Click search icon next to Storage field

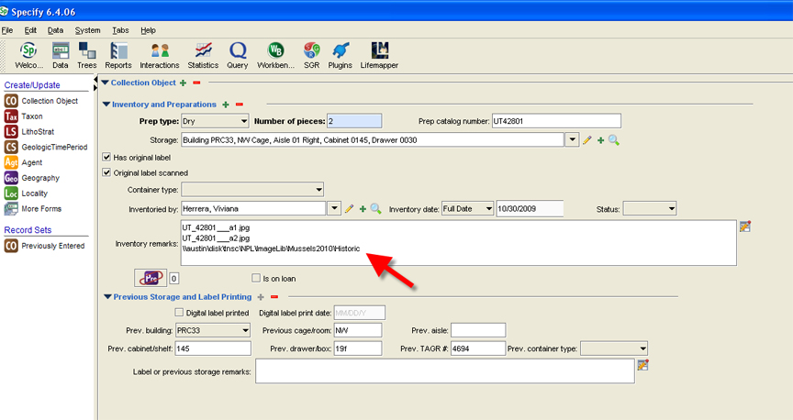pos(614,140)
